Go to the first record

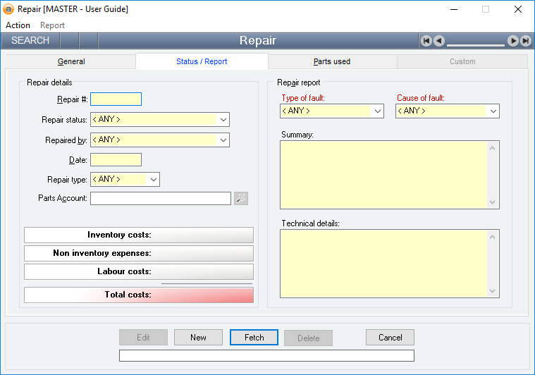[x=426, y=41]
